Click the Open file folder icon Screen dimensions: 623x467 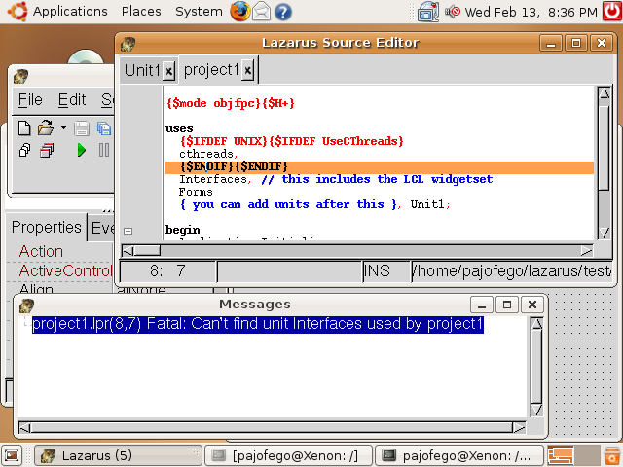click(x=45, y=127)
